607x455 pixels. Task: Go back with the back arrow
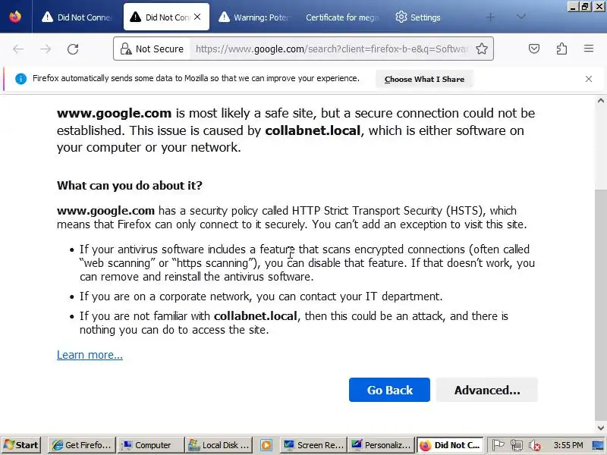coord(18,49)
